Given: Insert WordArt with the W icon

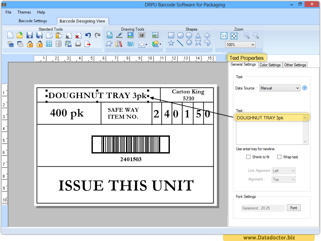Looking at the screenshot, I should (x=131, y=44).
